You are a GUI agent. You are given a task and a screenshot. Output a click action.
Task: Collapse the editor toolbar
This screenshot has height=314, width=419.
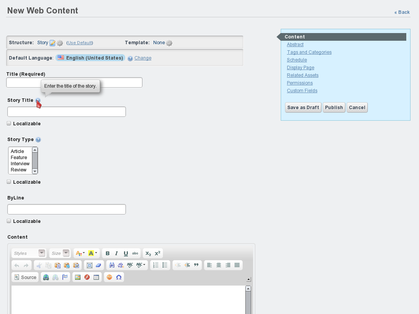[x=248, y=279]
